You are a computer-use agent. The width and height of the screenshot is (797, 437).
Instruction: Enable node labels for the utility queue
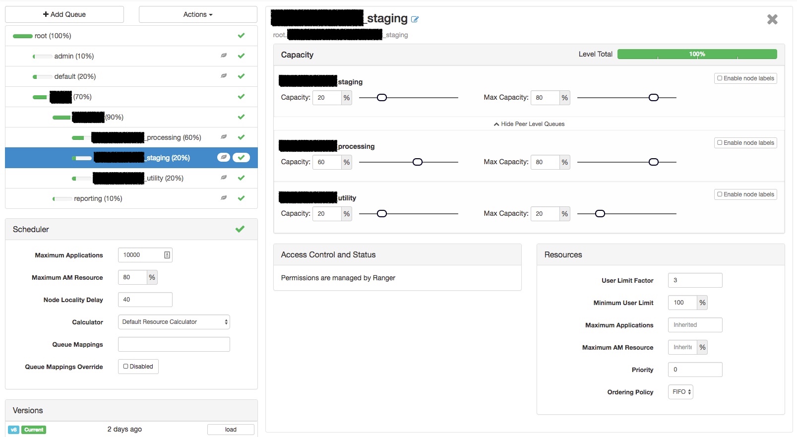coord(745,194)
